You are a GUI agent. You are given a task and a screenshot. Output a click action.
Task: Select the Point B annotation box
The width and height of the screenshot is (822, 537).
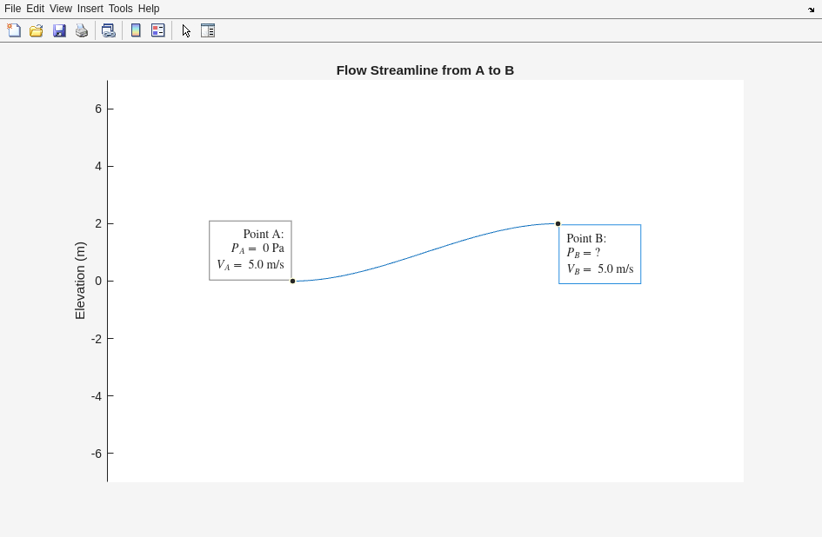tap(599, 254)
